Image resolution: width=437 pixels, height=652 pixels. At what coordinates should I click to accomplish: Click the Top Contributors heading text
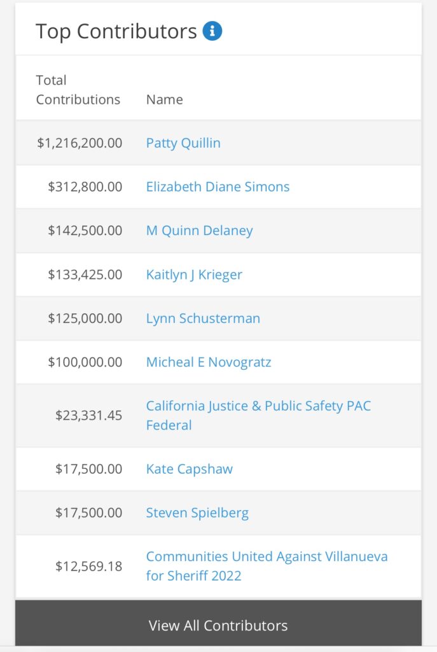click(116, 31)
